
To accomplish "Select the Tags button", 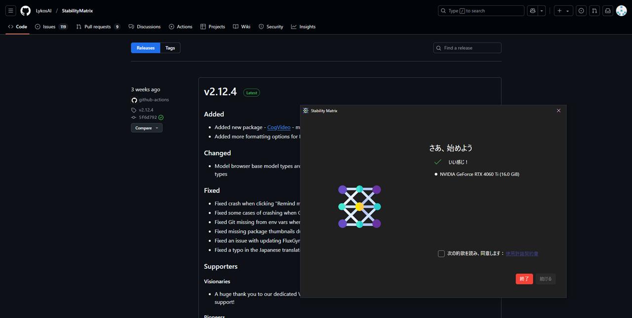I will (x=170, y=48).
